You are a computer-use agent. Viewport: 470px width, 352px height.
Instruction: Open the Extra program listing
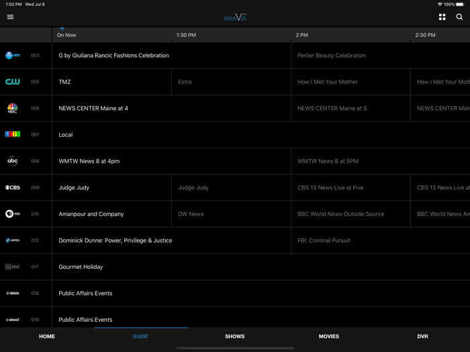(231, 82)
